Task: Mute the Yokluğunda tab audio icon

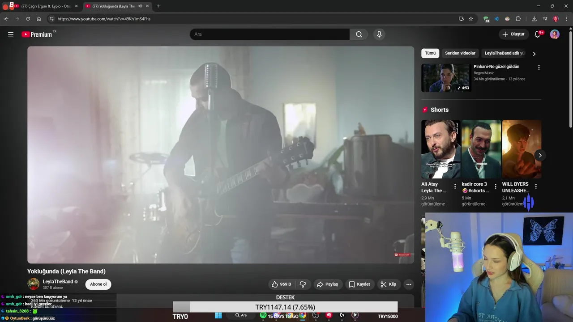Action: point(140,6)
